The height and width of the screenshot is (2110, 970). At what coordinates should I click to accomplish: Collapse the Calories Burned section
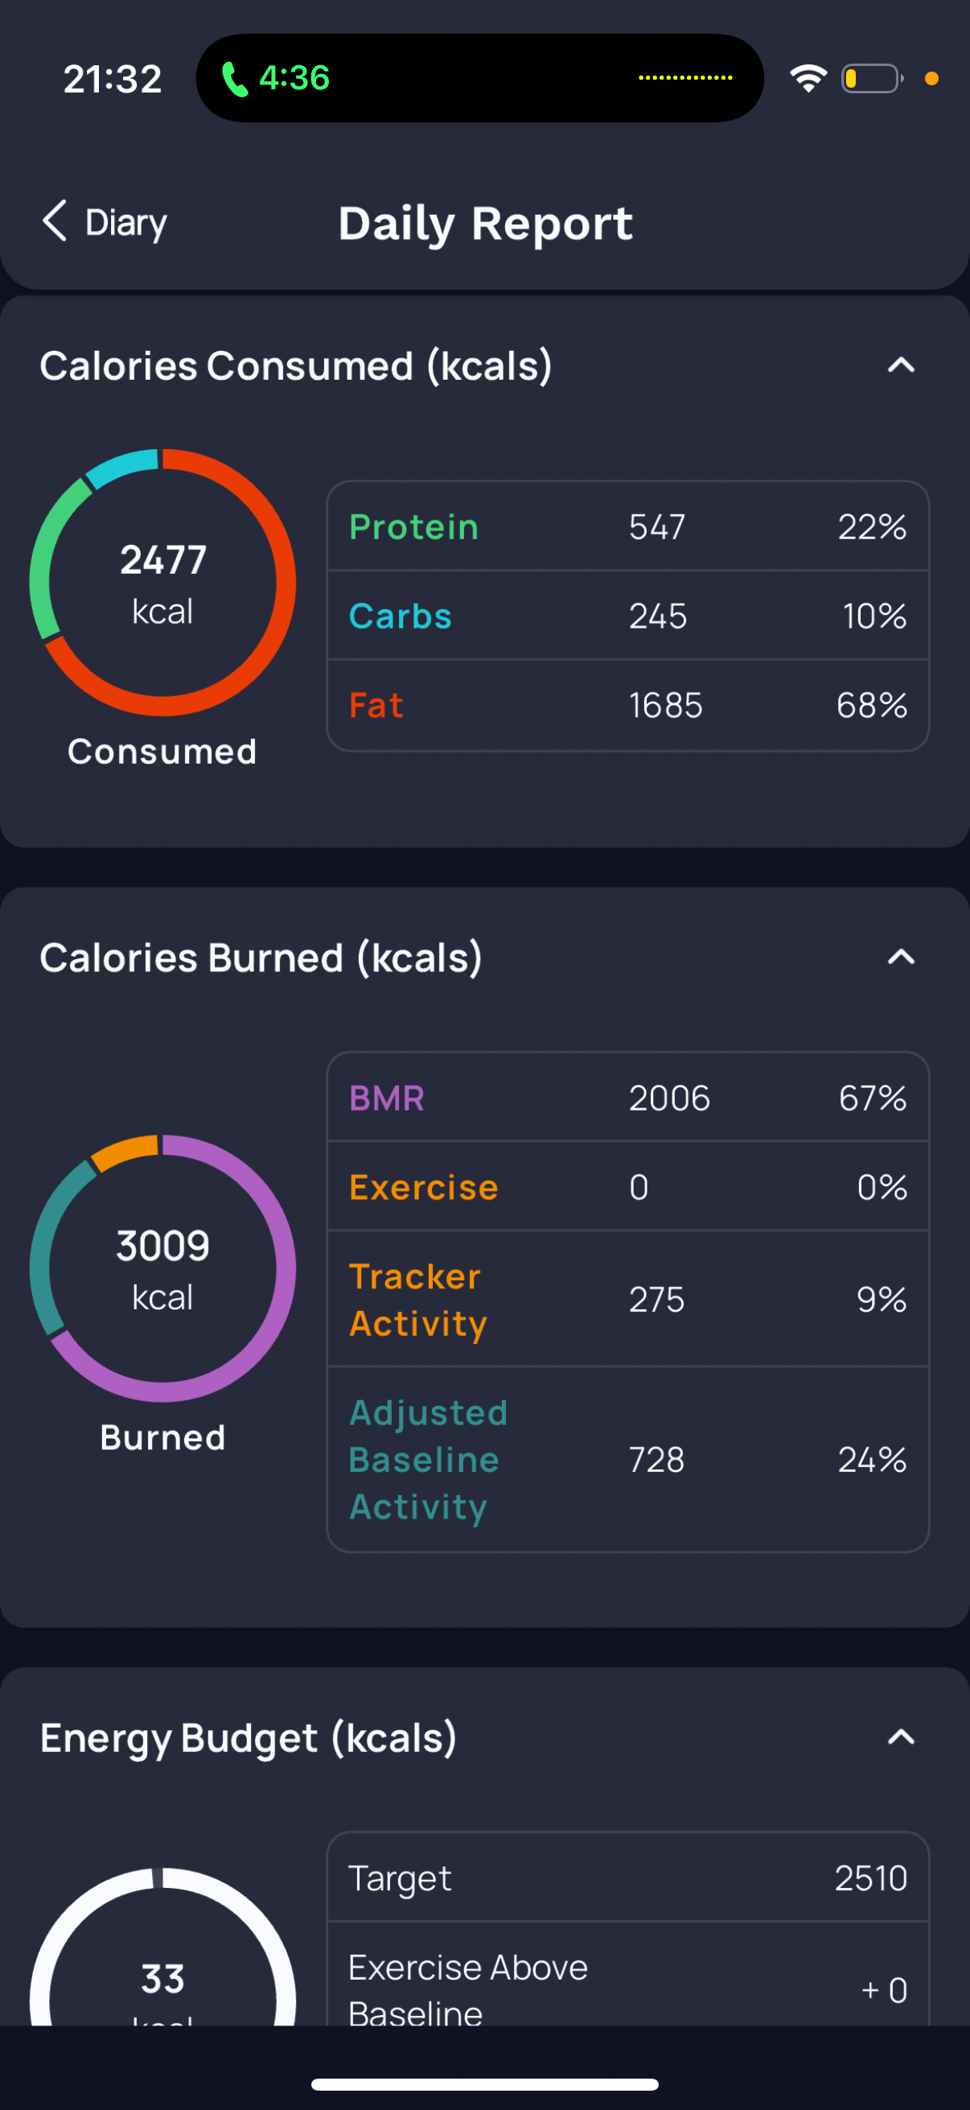click(902, 957)
